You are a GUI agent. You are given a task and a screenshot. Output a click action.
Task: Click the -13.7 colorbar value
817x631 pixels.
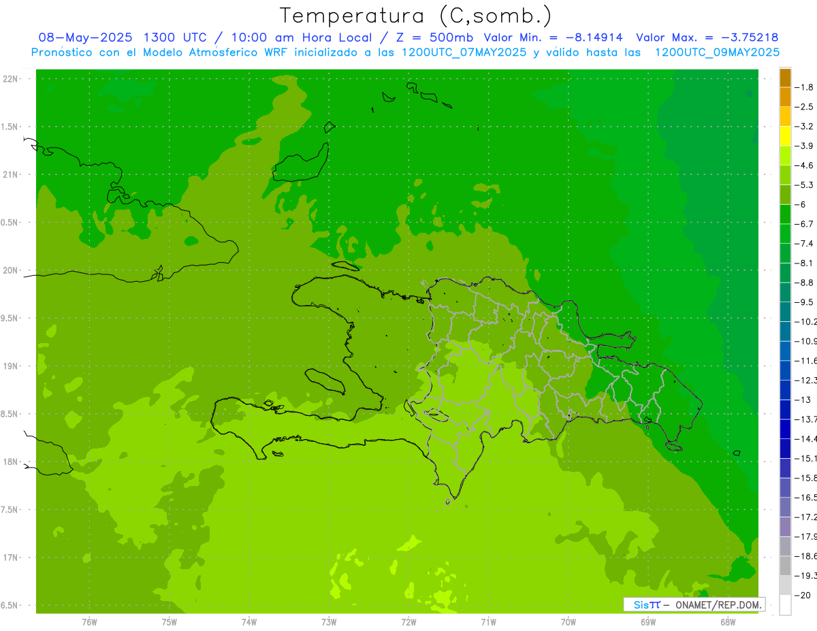(x=806, y=419)
